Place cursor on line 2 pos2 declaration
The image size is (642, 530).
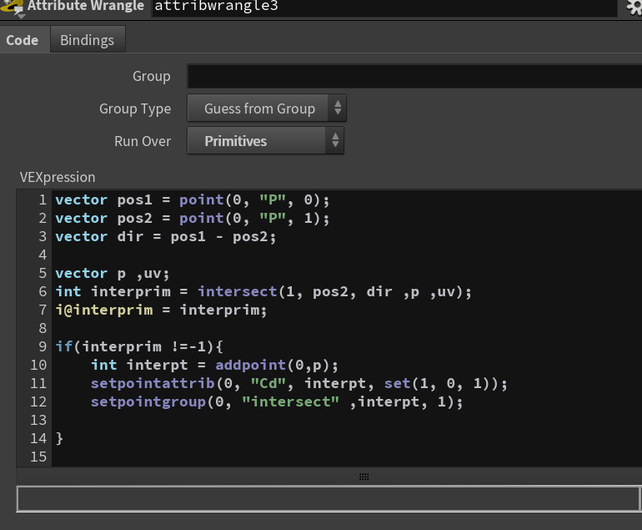(192, 219)
